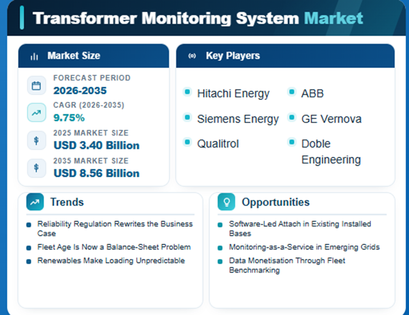
Task: Click the broadcast icon beside Key Players
Action: click(x=192, y=56)
